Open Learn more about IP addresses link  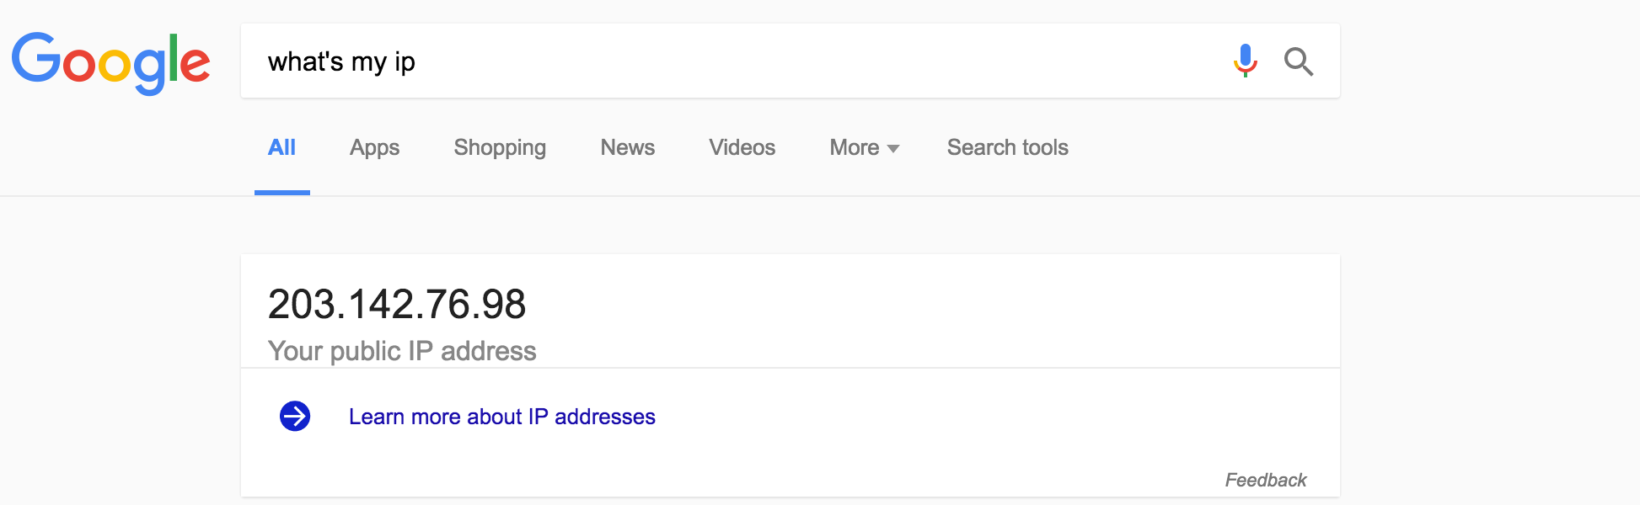[x=501, y=417]
